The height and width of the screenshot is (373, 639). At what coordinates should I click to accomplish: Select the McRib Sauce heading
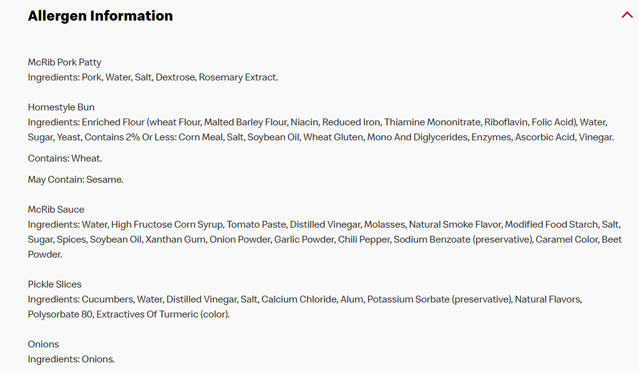(x=56, y=210)
